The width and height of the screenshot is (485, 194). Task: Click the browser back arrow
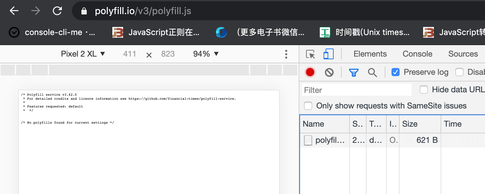click(14, 11)
